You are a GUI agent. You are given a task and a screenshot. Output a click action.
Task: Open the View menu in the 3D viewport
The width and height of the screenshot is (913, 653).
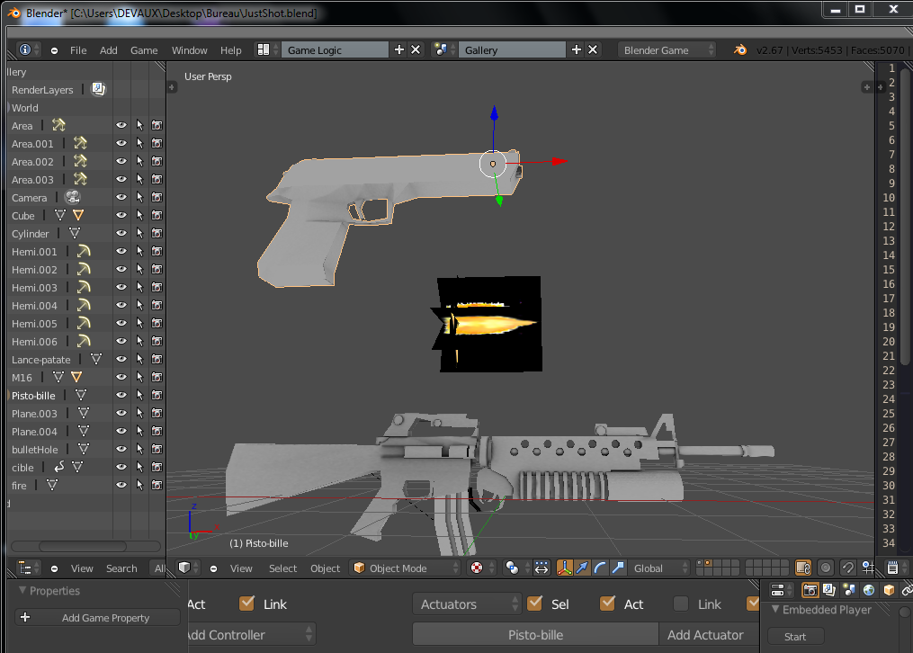pyautogui.click(x=241, y=568)
